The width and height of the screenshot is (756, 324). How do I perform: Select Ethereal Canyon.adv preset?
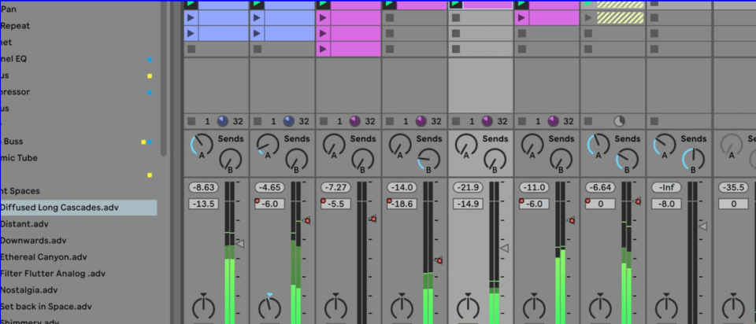tap(43, 257)
